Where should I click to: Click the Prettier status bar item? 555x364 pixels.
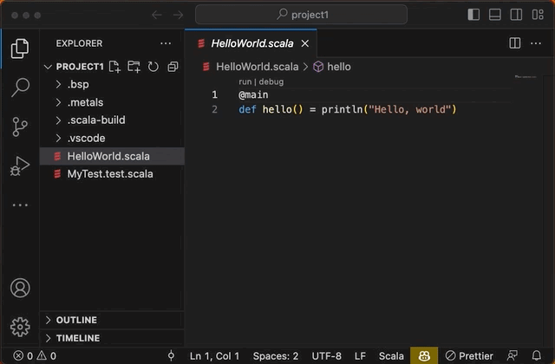[469, 355]
